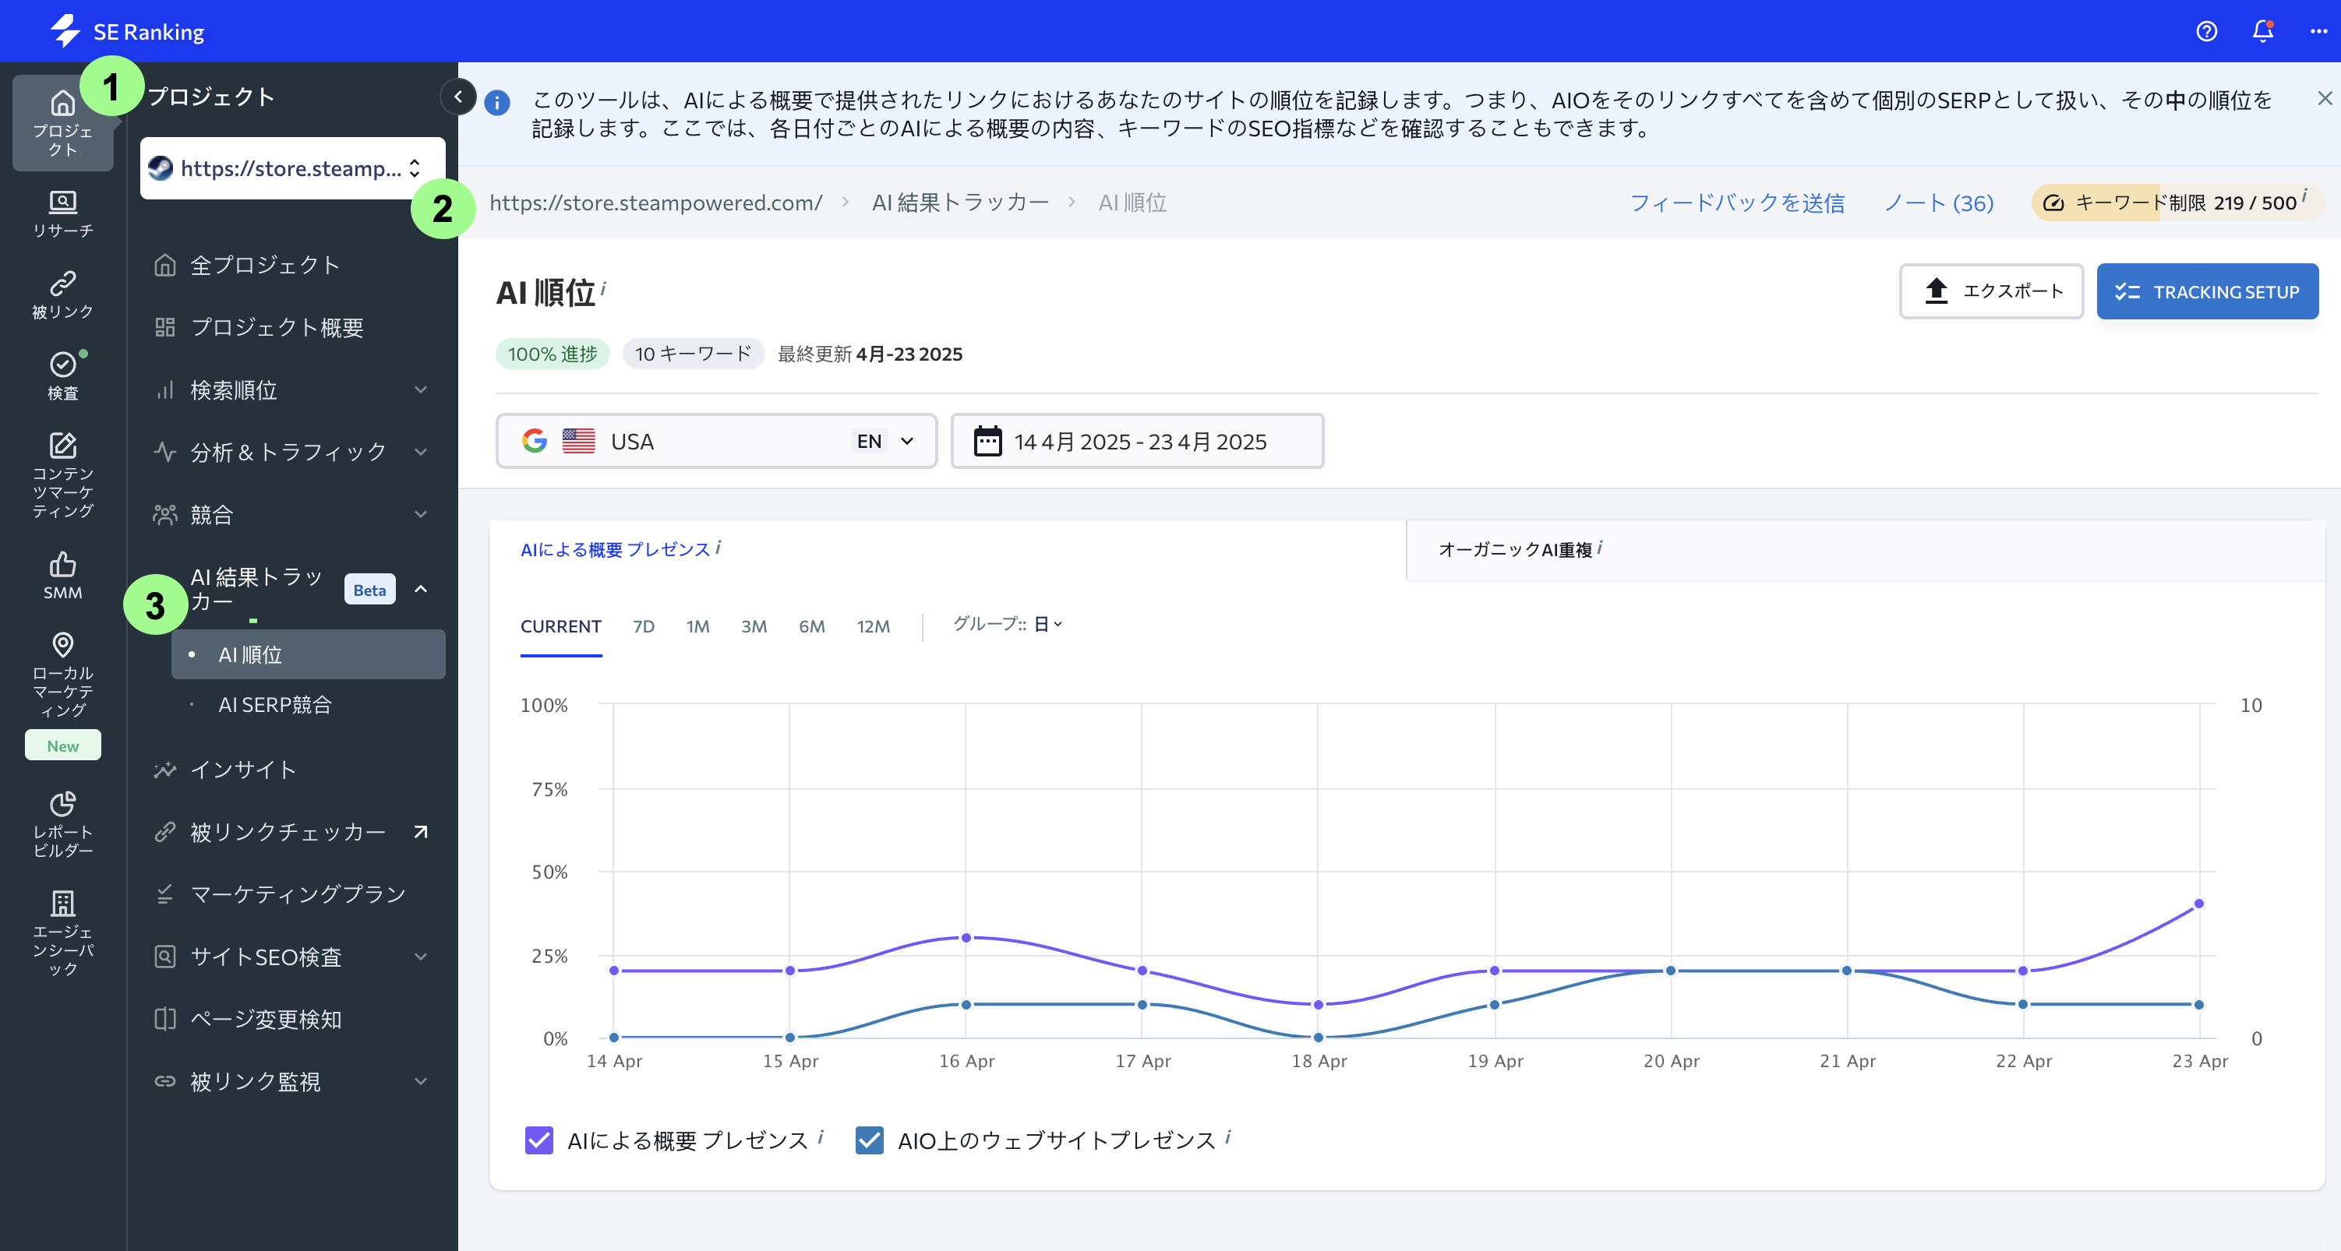Viewport: 2341px width, 1251px height.
Task: Click the keyword limit info icon
Action: pos(2304,196)
